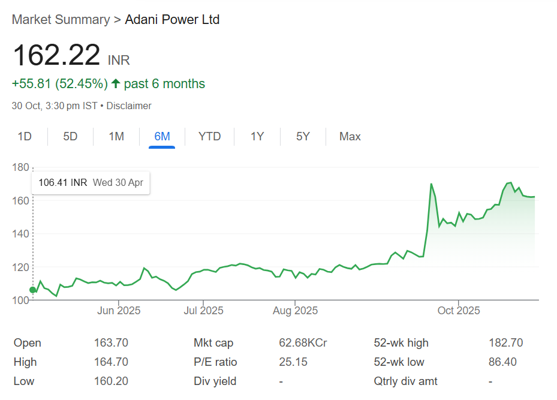
Task: Select the 6M tab
Action: (162, 137)
